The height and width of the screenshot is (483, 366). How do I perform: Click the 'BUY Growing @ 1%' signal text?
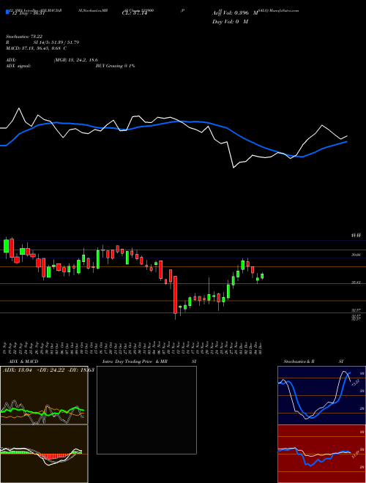click(x=115, y=66)
